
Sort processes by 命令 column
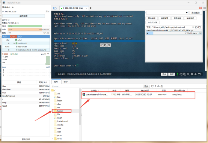[33, 37]
